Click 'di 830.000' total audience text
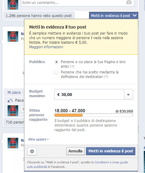This screenshot has height=173, width=145. click(124, 111)
